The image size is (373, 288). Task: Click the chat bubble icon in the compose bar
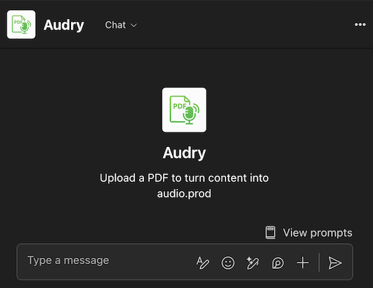pos(277,263)
